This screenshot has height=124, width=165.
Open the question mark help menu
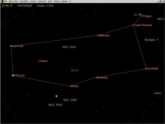click(x=70, y=1)
